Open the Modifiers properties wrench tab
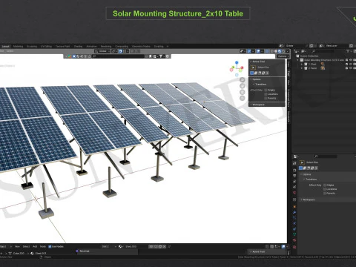 point(294,212)
